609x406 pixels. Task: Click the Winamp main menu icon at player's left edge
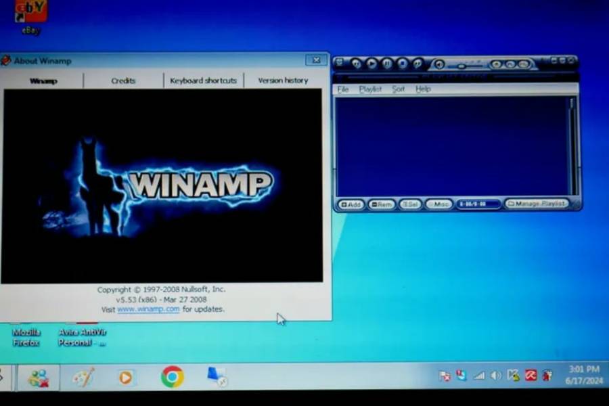point(340,62)
